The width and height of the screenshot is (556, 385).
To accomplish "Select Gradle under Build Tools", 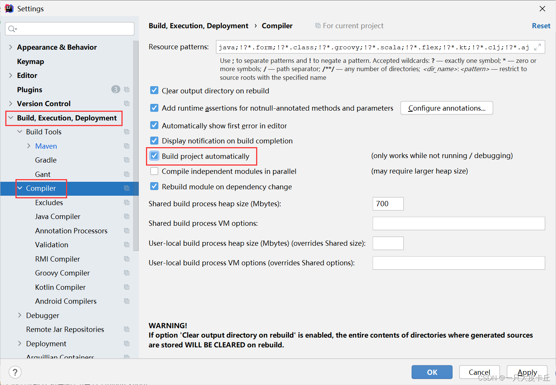I will 46,160.
